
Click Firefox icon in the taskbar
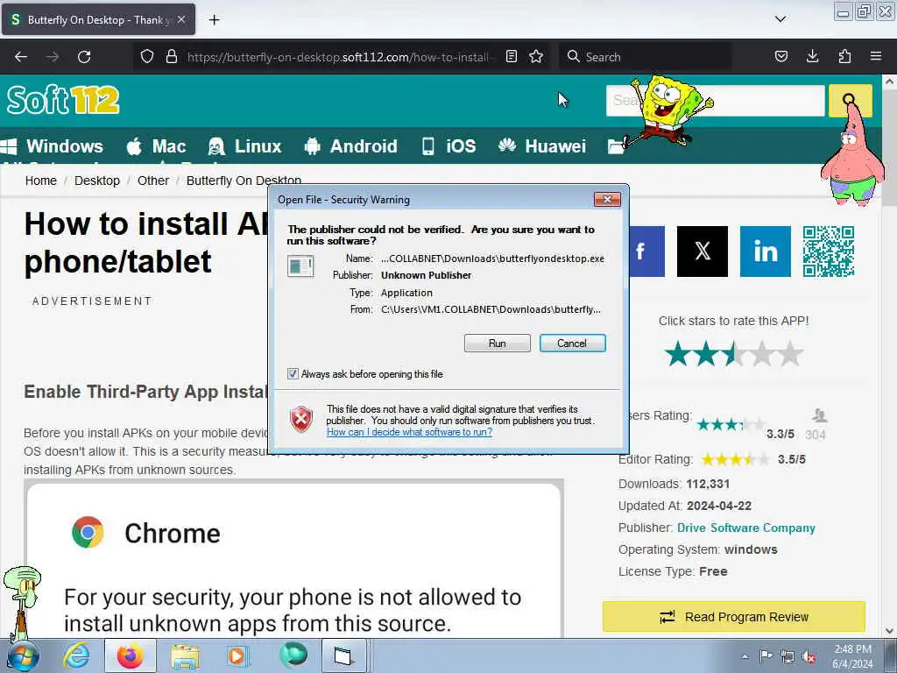click(130, 656)
